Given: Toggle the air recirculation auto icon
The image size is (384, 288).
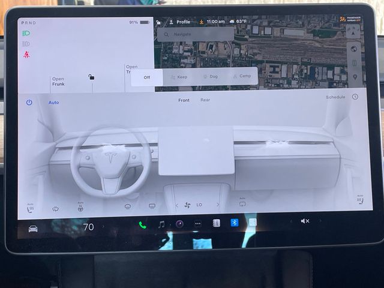Looking at the screenshot, I should click(x=242, y=203).
